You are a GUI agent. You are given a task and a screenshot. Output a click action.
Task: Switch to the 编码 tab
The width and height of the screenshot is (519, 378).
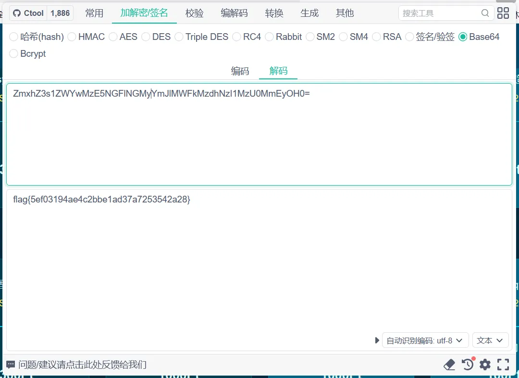pos(240,71)
